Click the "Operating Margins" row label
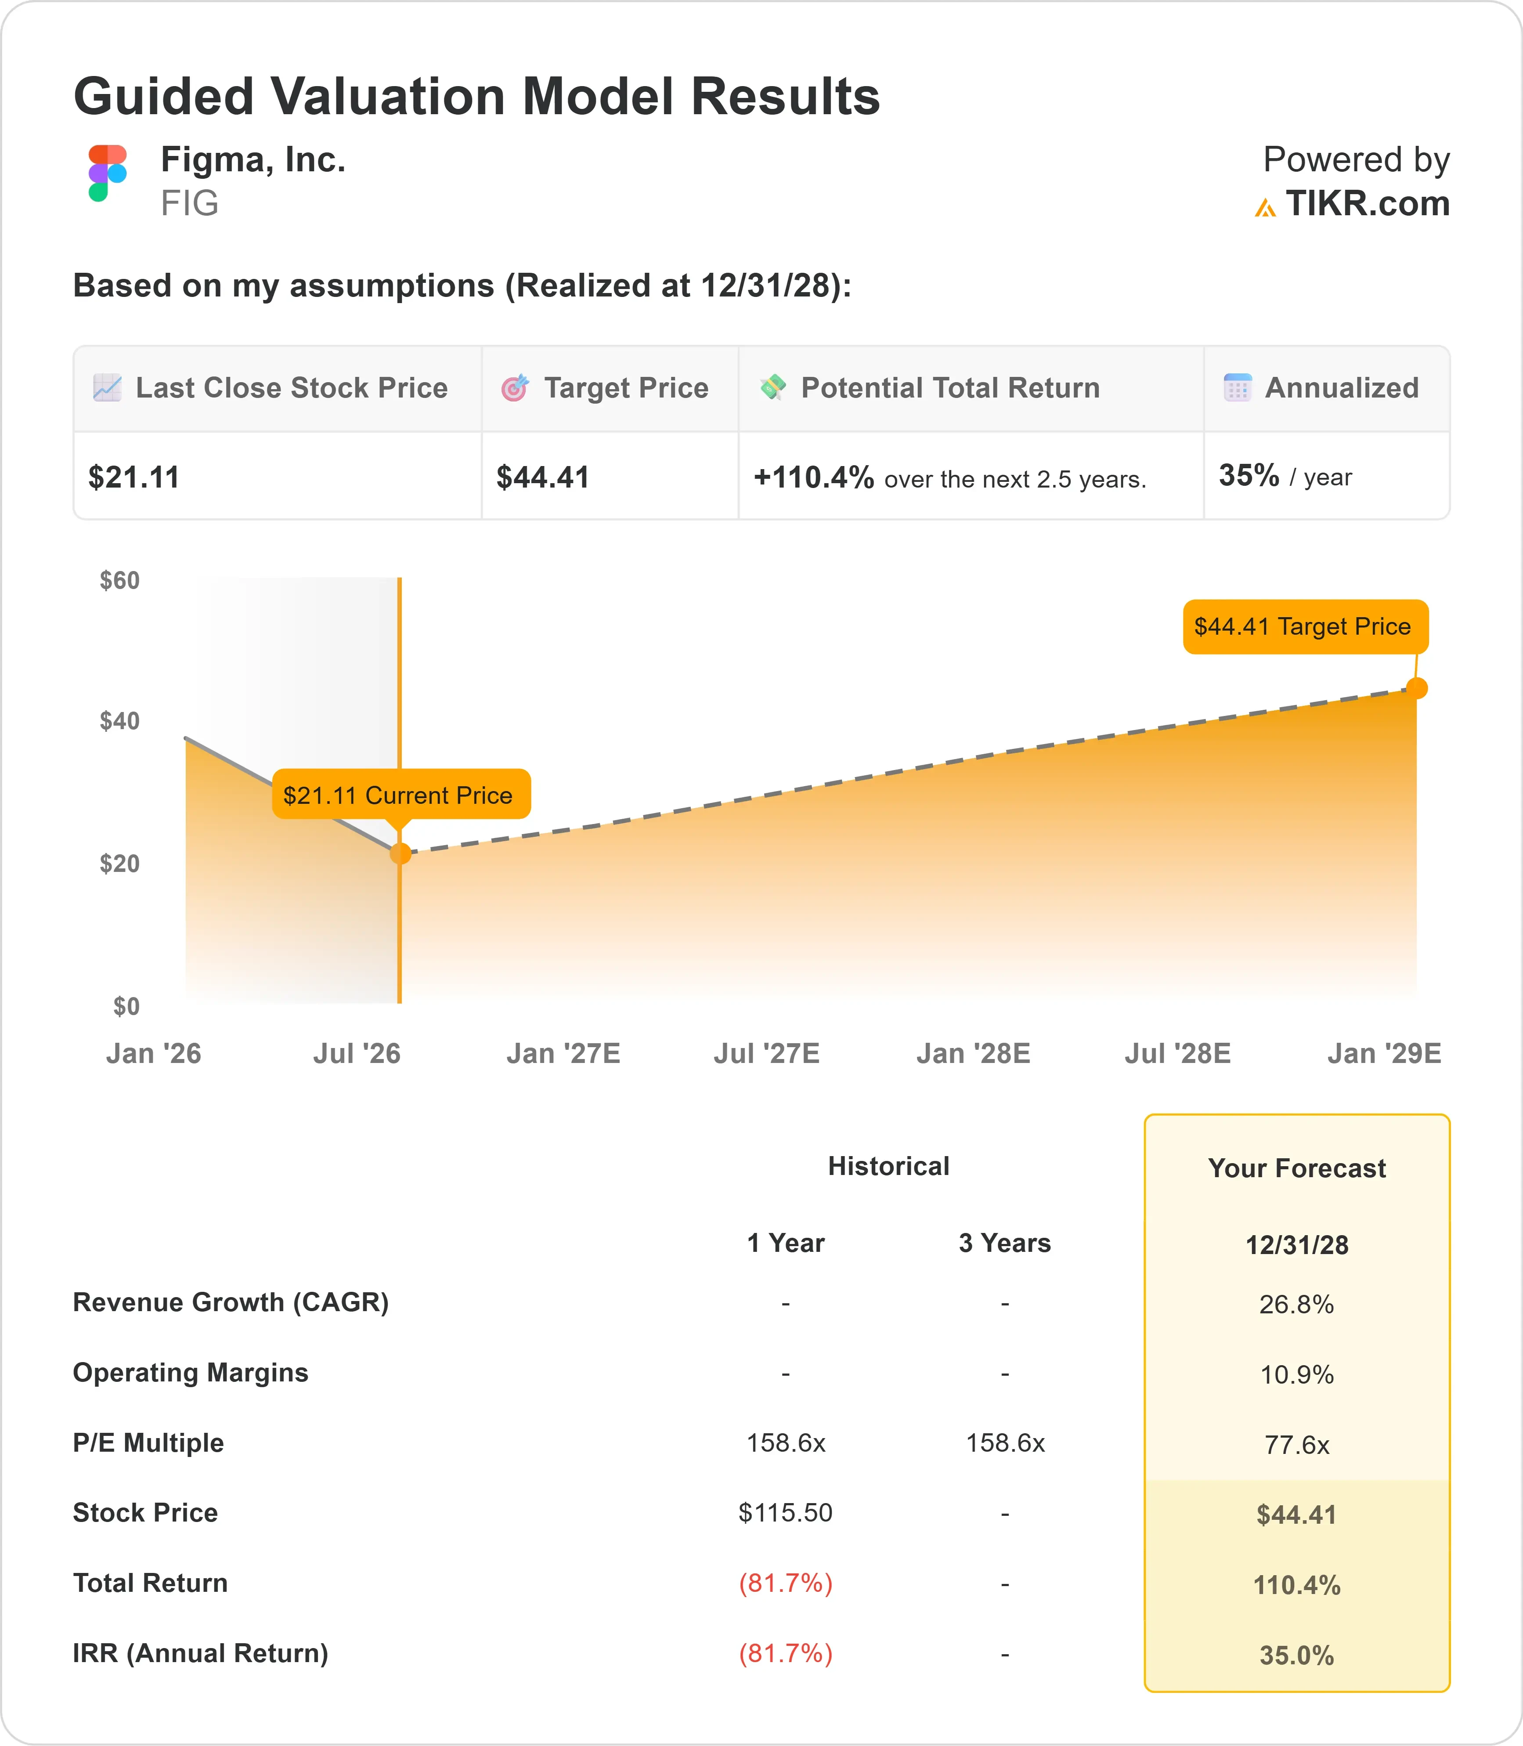This screenshot has width=1523, height=1746. click(191, 1373)
